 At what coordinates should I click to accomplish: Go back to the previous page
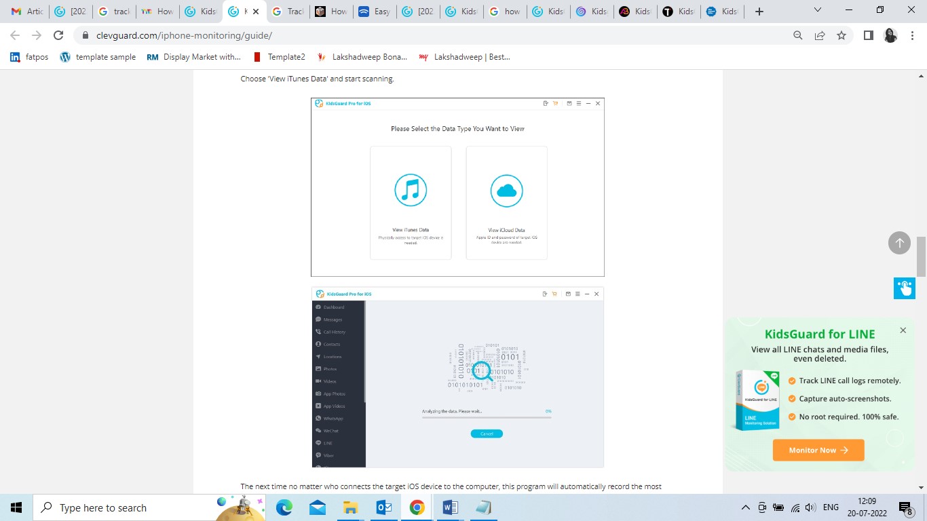[16, 35]
